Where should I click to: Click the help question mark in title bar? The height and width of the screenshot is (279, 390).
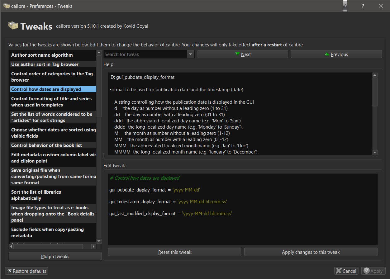click(x=363, y=6)
